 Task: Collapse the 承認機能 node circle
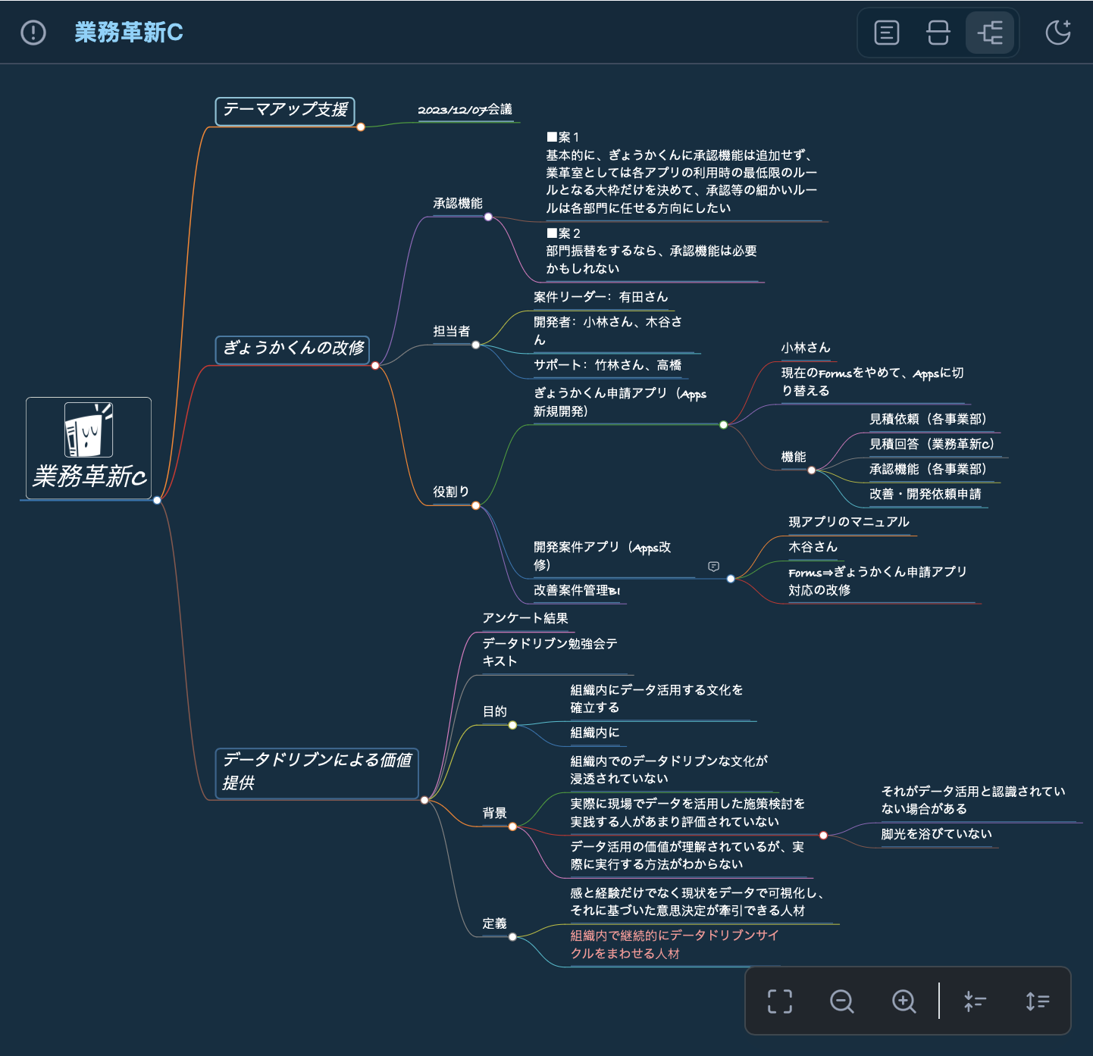[488, 217]
